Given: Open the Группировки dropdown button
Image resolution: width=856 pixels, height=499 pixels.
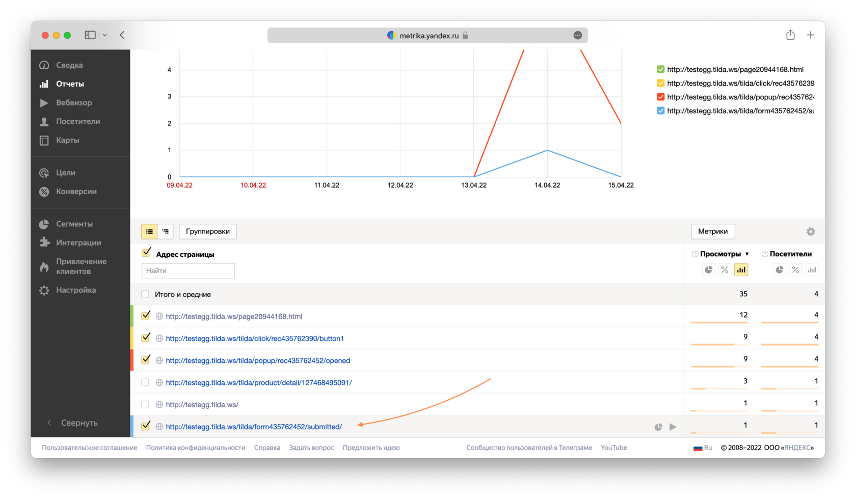Looking at the screenshot, I should click(208, 231).
